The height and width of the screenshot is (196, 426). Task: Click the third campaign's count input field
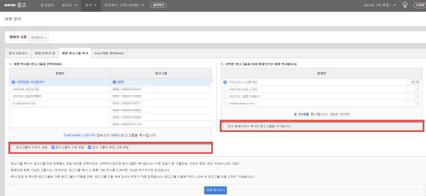[411, 96]
